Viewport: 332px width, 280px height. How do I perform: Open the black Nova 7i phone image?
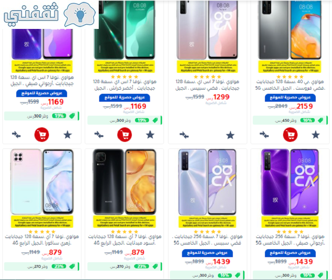[124, 182]
